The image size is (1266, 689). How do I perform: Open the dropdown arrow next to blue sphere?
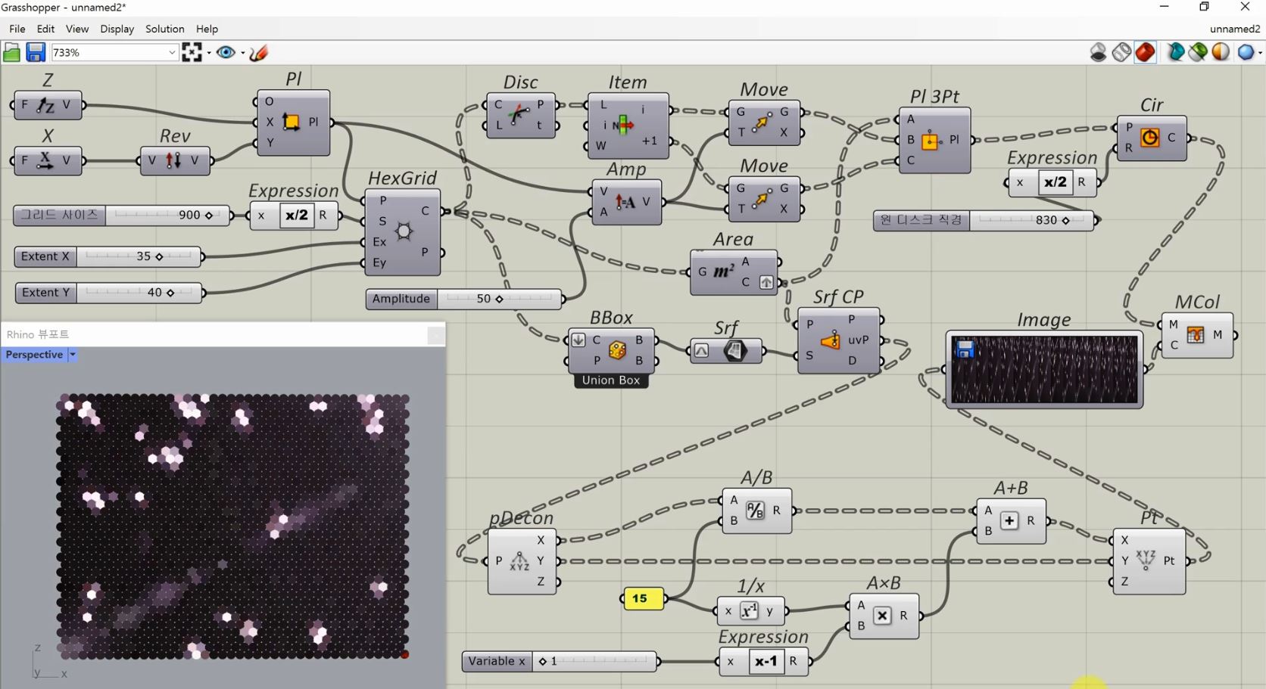tap(1260, 53)
